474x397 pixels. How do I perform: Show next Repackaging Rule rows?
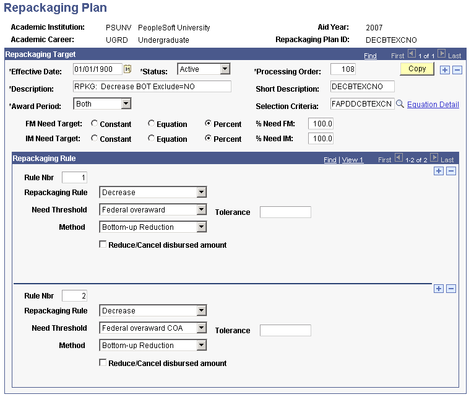coord(434,158)
